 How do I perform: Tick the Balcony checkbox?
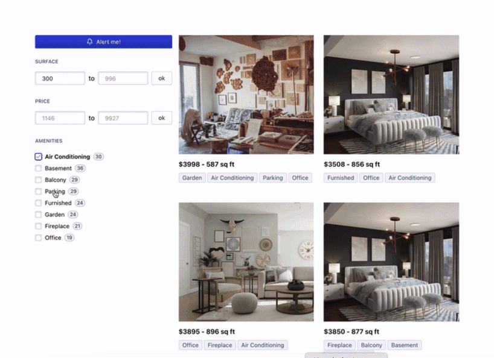pyautogui.click(x=39, y=180)
